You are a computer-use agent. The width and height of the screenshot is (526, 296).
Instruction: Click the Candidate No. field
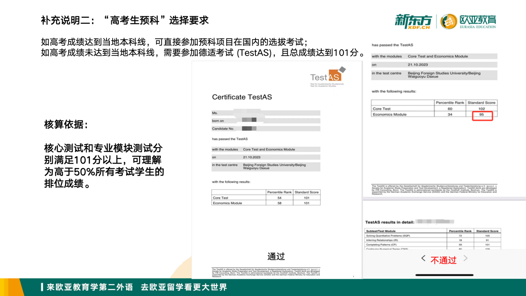point(266,129)
